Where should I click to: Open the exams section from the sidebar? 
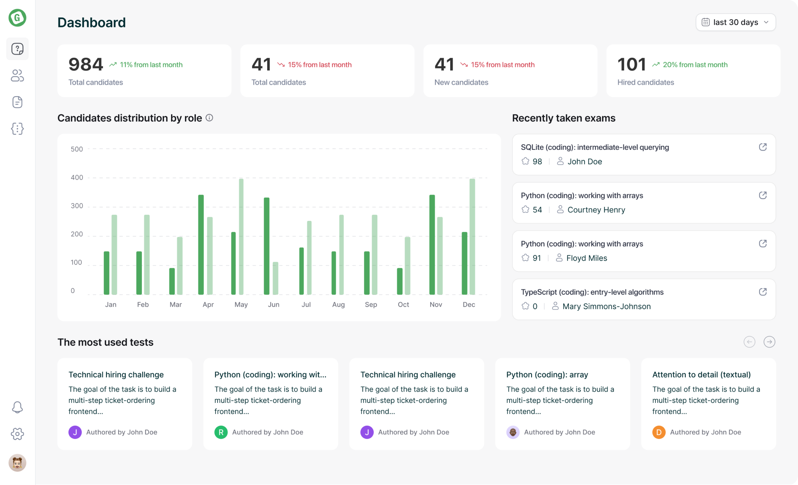click(17, 49)
